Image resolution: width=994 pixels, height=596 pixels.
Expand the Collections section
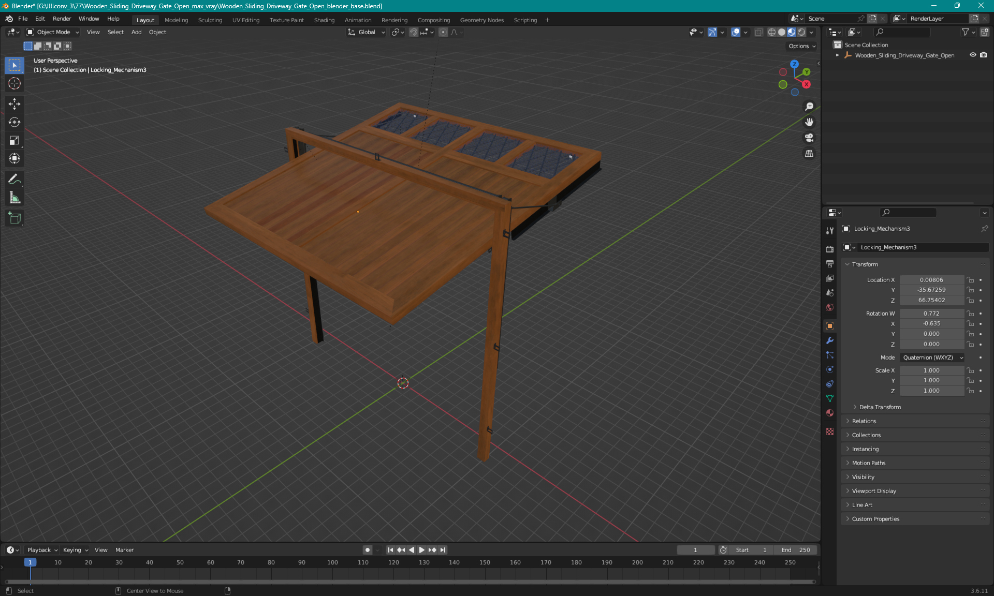click(x=867, y=435)
